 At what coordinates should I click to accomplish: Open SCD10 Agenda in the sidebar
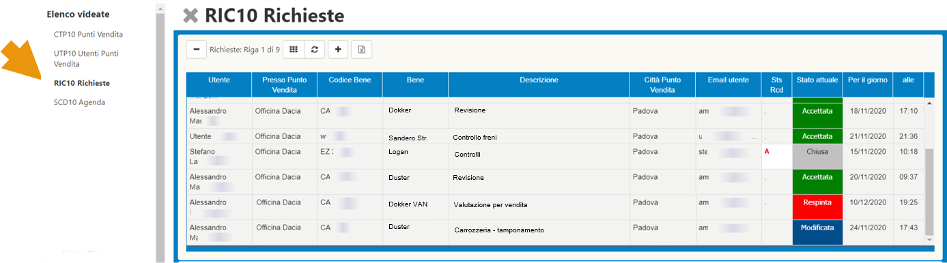pos(79,102)
